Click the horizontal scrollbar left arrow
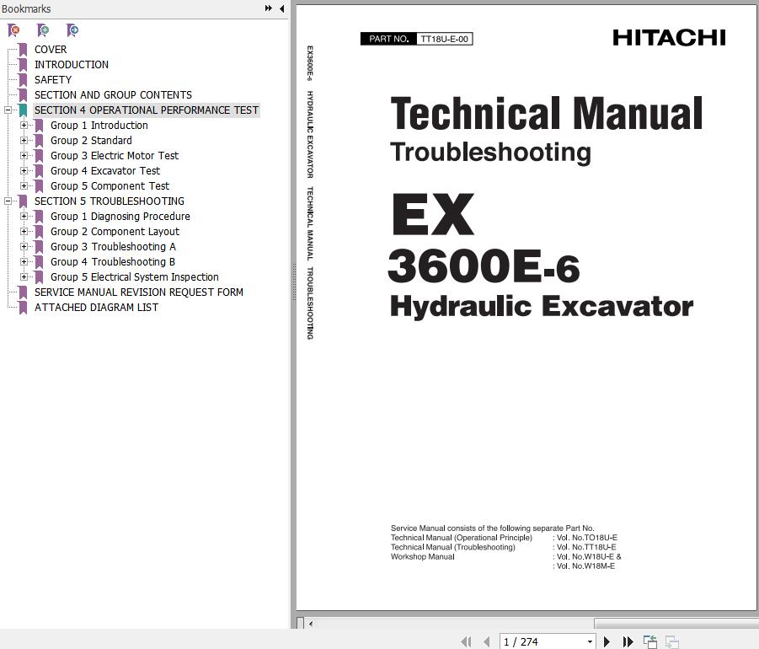Screen dimensions: 759x649 (x=311, y=624)
